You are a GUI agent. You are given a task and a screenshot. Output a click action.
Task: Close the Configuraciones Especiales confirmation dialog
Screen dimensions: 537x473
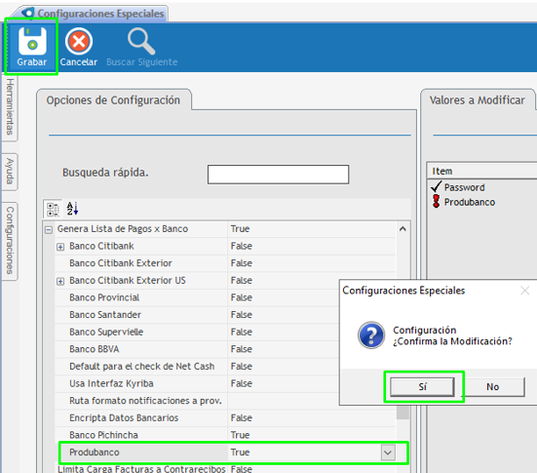coord(524,291)
